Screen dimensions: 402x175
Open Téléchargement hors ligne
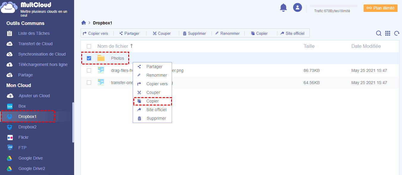(43, 64)
